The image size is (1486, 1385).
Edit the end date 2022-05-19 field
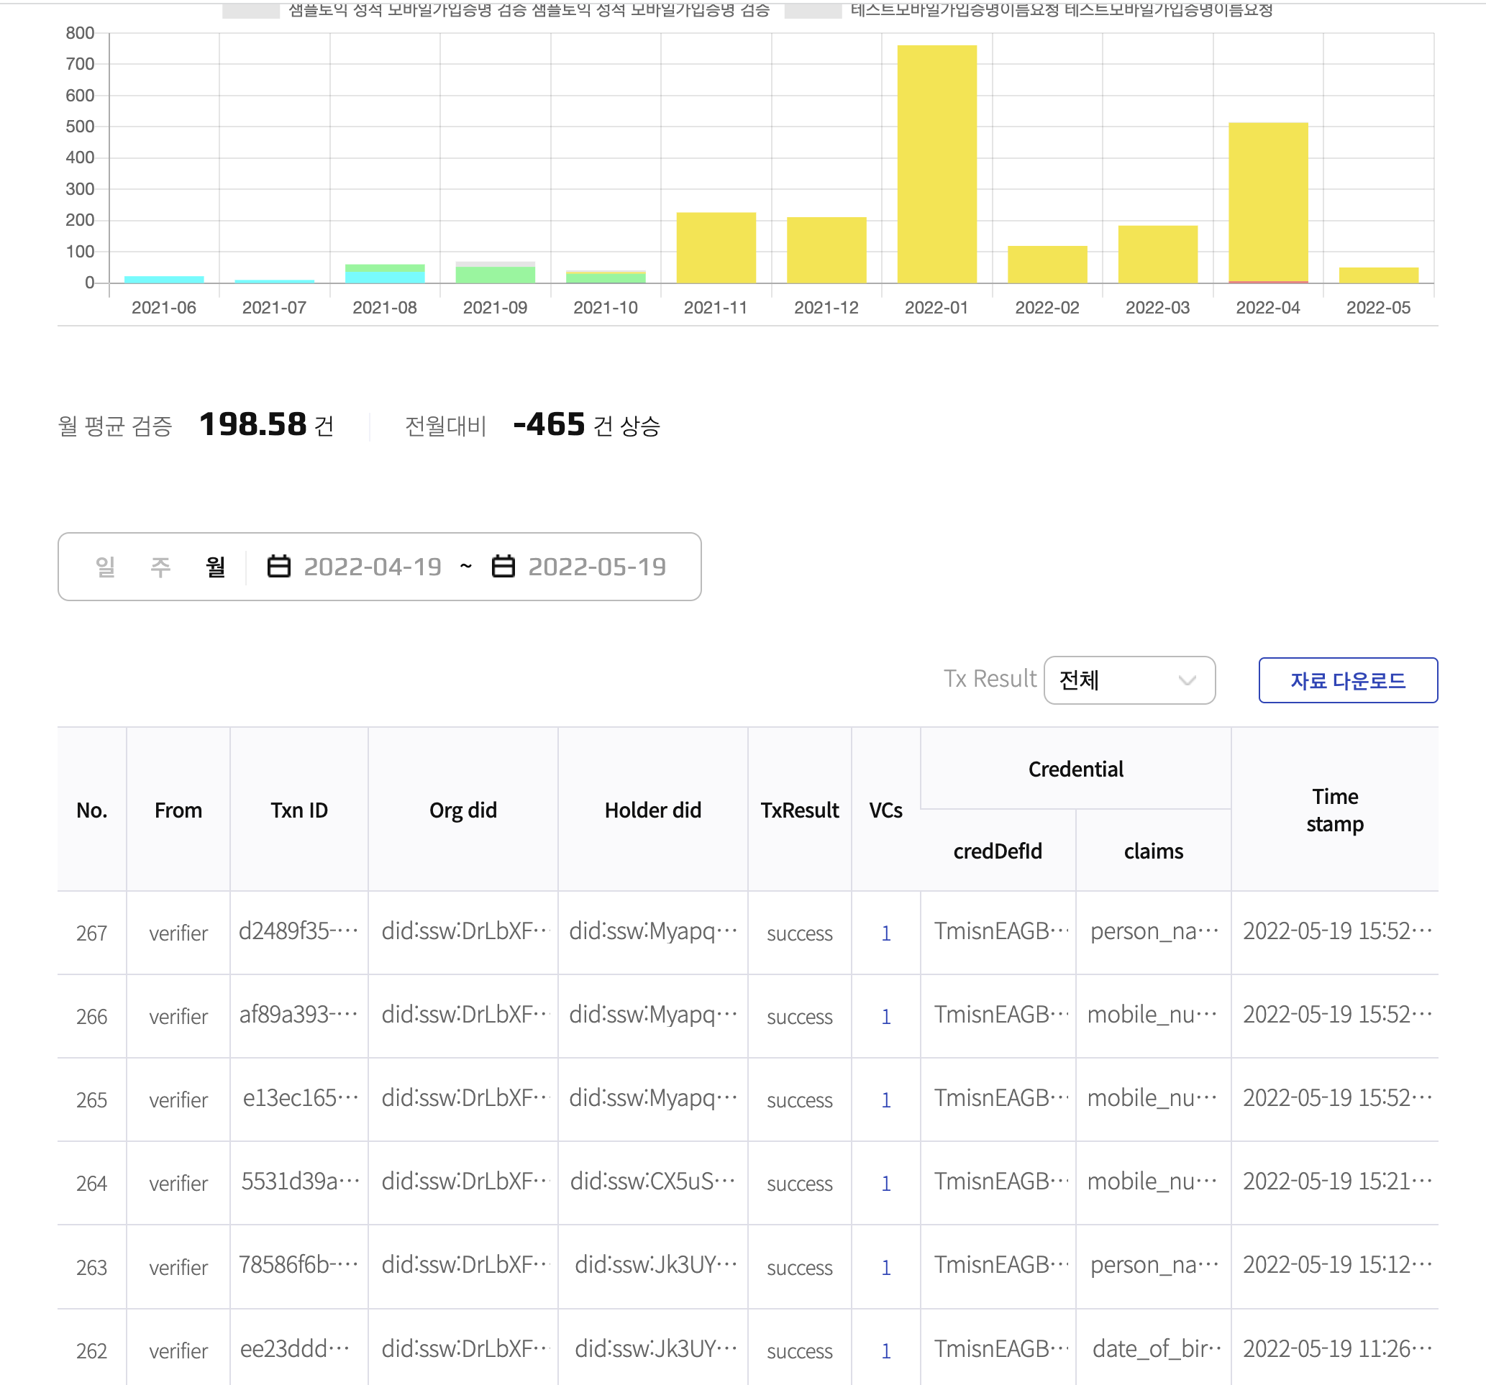click(x=597, y=567)
